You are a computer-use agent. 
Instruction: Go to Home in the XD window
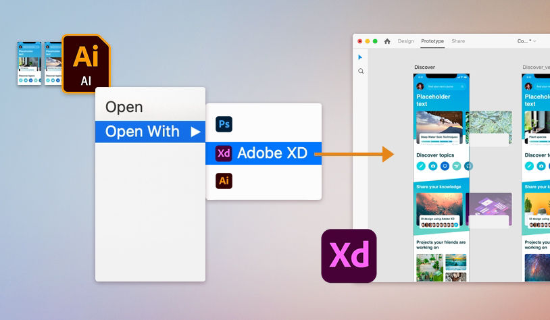[x=387, y=41]
